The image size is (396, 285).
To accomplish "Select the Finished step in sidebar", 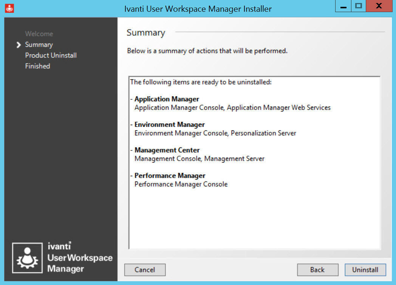I will coord(37,66).
